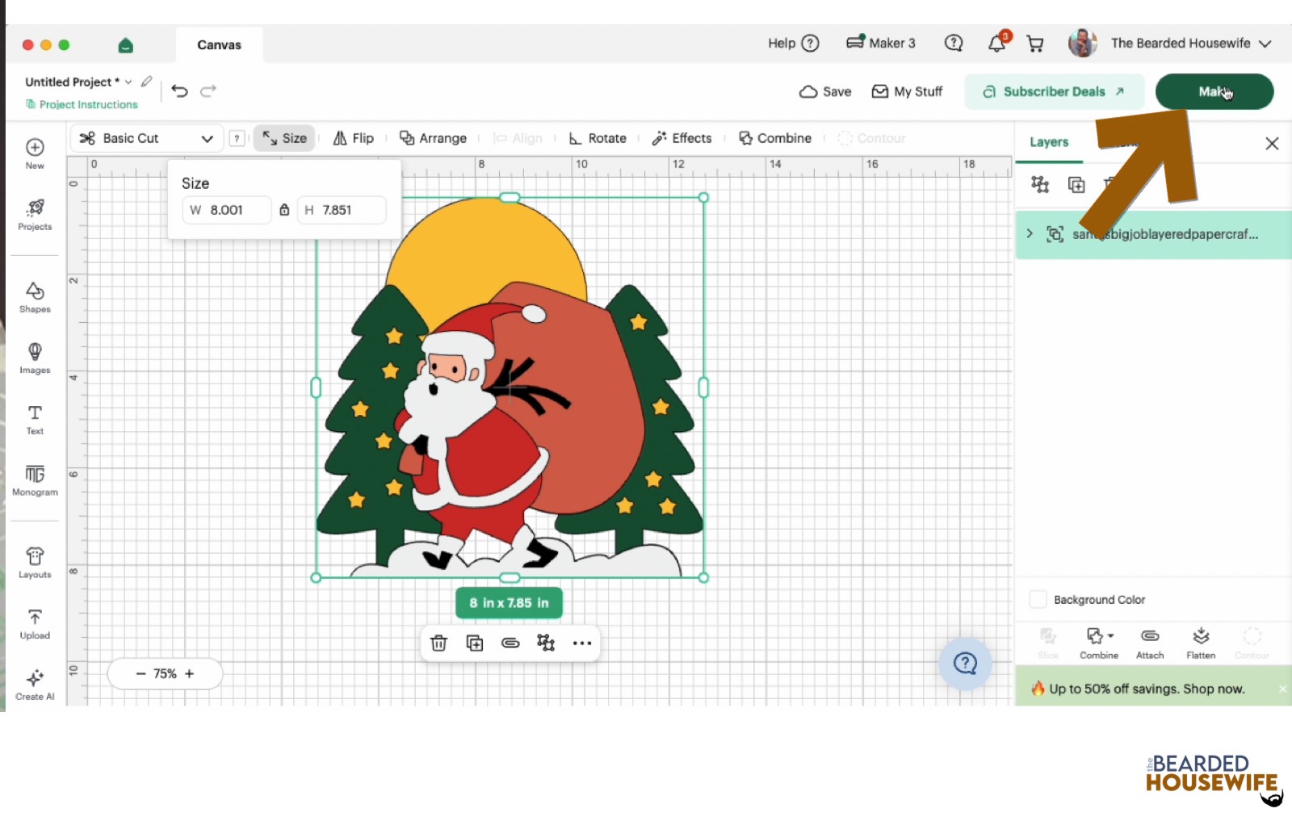The image size is (1292, 821).
Task: Click the width input field
Action: click(x=227, y=210)
